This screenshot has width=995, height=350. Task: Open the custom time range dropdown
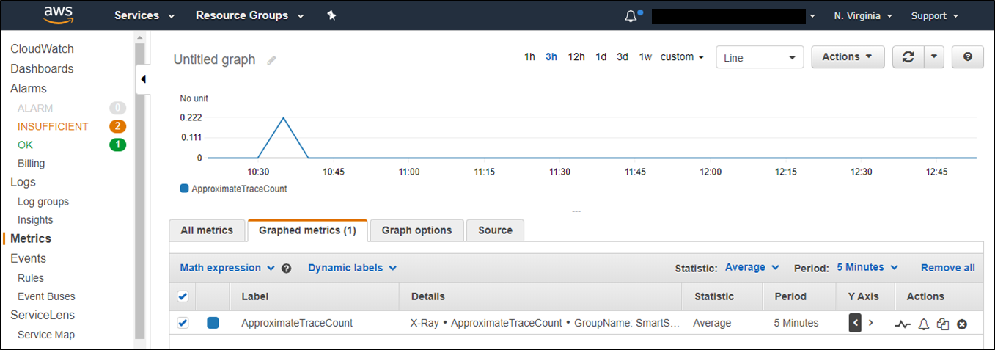[682, 56]
